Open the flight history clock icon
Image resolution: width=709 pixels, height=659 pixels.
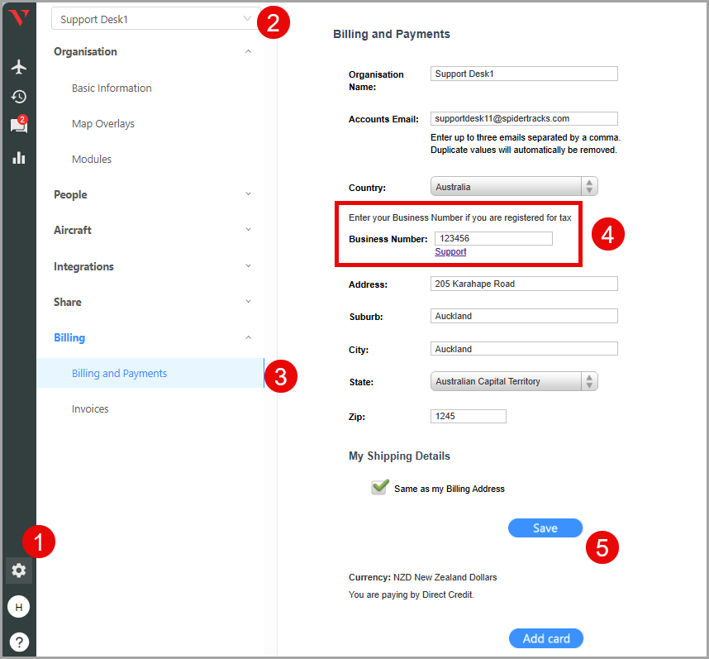[x=18, y=97]
